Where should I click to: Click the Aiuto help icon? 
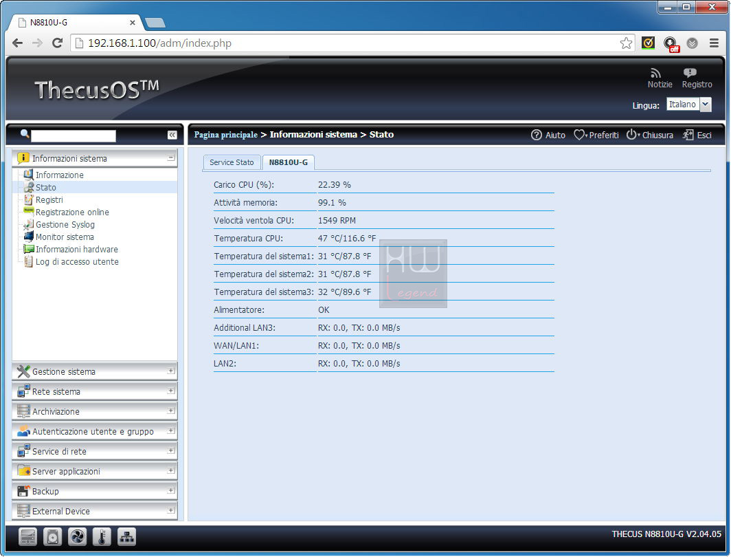click(x=537, y=135)
